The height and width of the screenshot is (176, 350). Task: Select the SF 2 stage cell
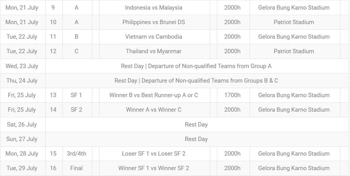tap(76, 110)
